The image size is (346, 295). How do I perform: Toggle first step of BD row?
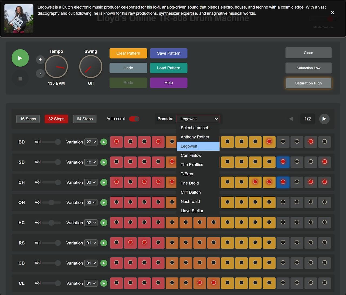[117, 142]
